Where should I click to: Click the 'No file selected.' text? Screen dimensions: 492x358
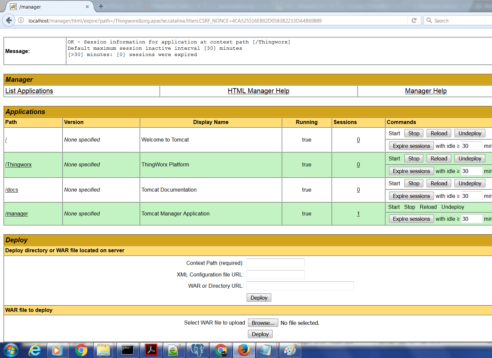[x=300, y=323]
